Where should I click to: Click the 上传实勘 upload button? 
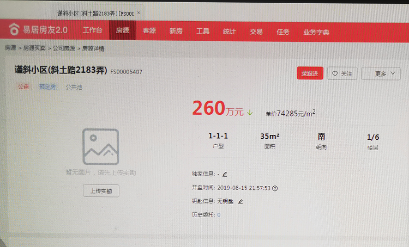[x=101, y=191]
